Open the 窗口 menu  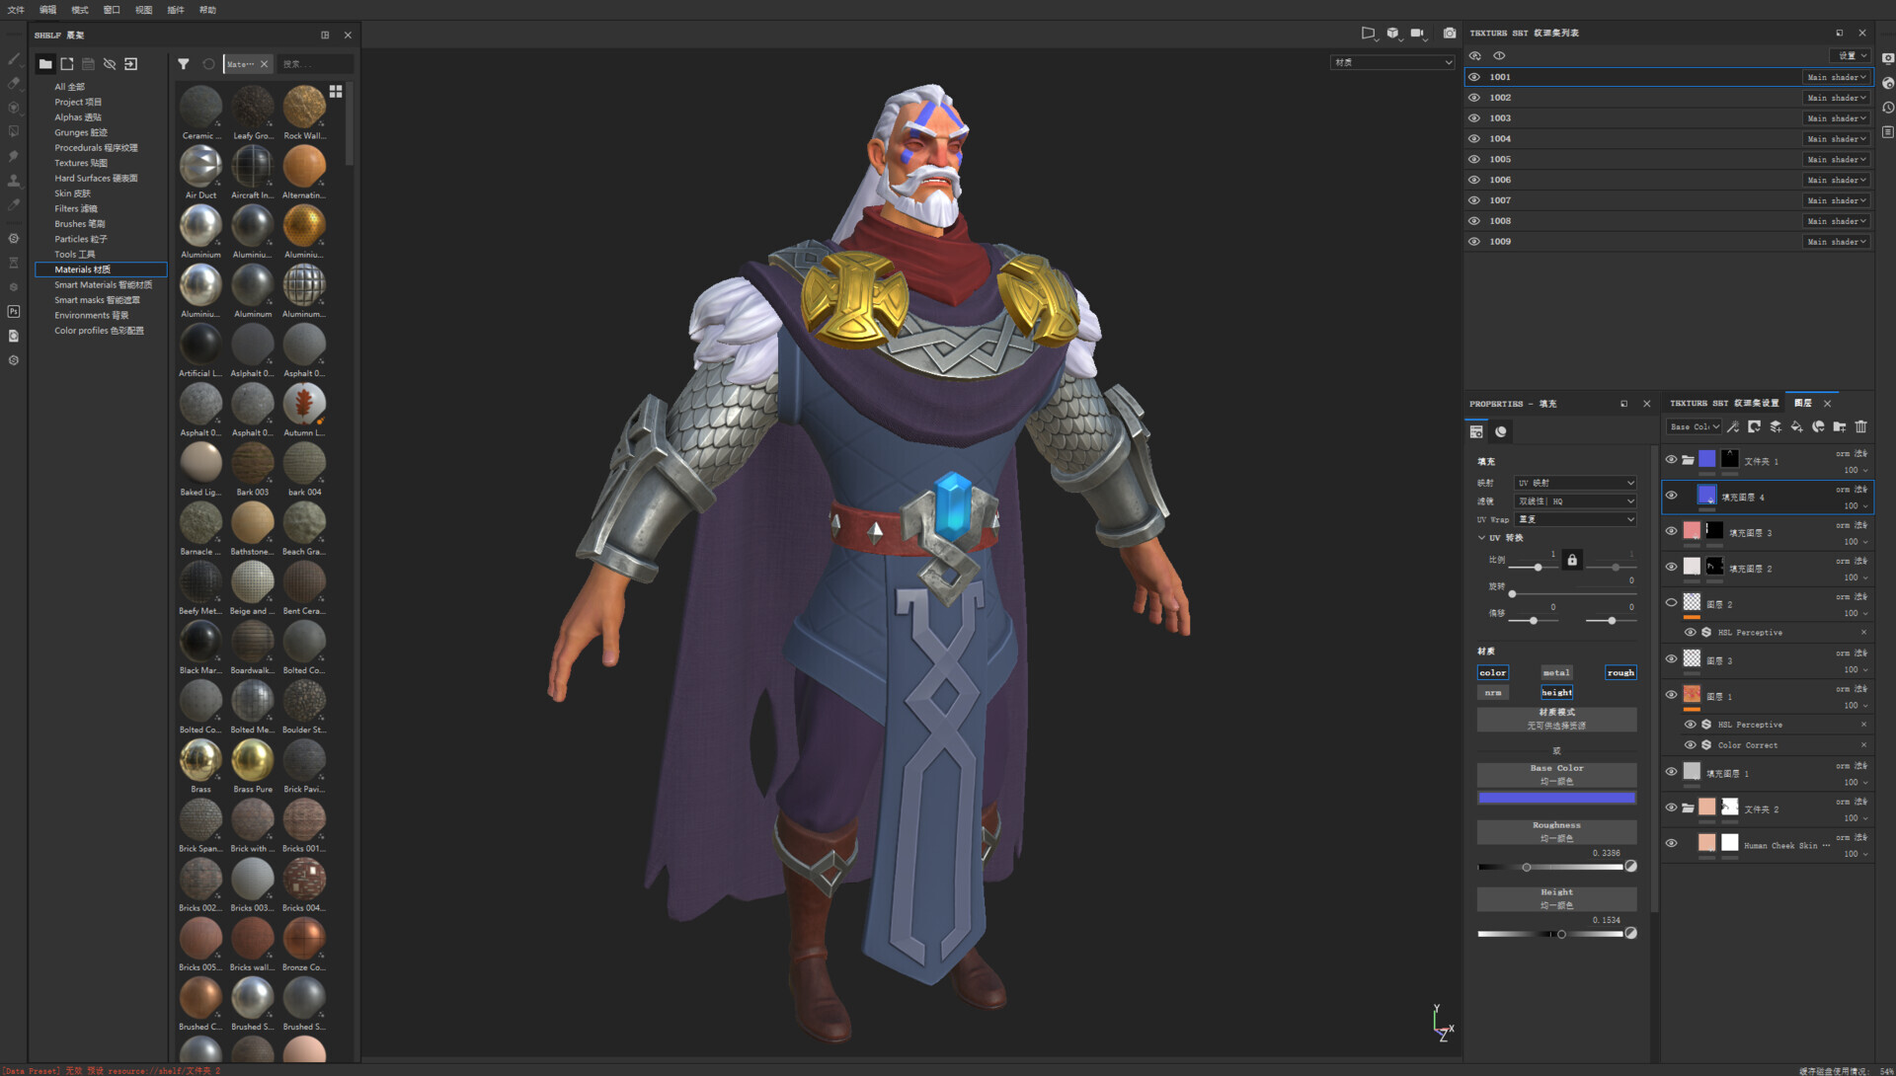(111, 10)
